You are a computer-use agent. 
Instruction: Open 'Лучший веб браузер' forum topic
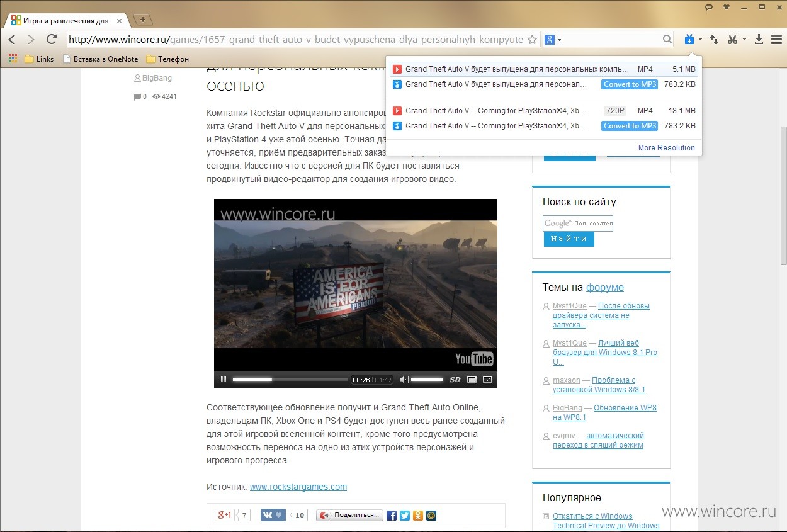point(605,353)
